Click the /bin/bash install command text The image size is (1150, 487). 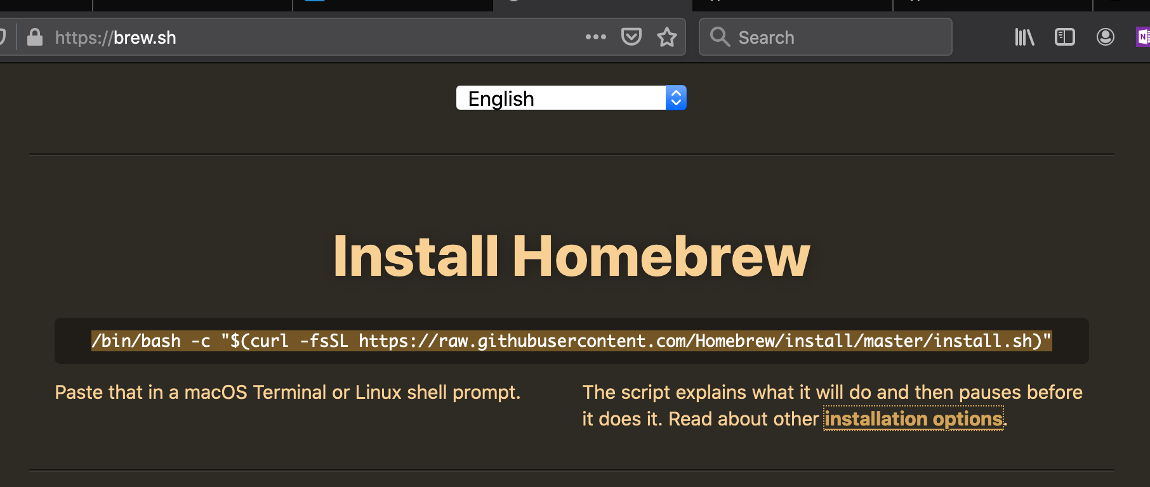coord(571,341)
